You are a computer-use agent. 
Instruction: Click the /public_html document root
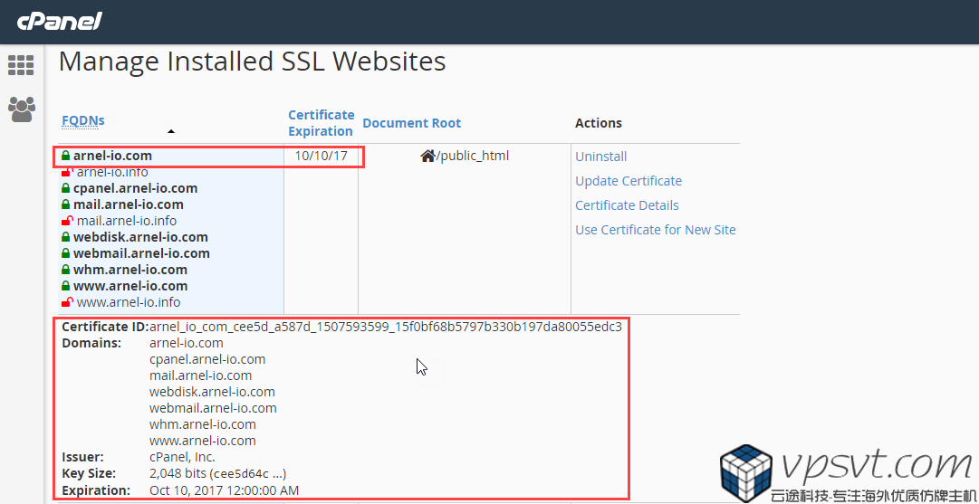click(473, 156)
